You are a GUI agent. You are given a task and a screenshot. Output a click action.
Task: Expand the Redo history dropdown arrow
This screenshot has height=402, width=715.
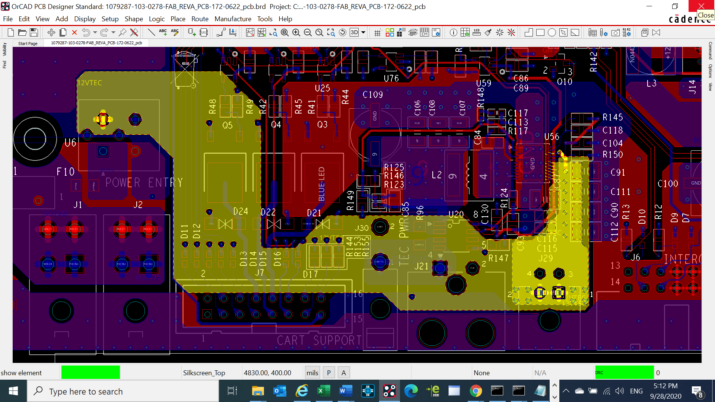tap(114, 33)
